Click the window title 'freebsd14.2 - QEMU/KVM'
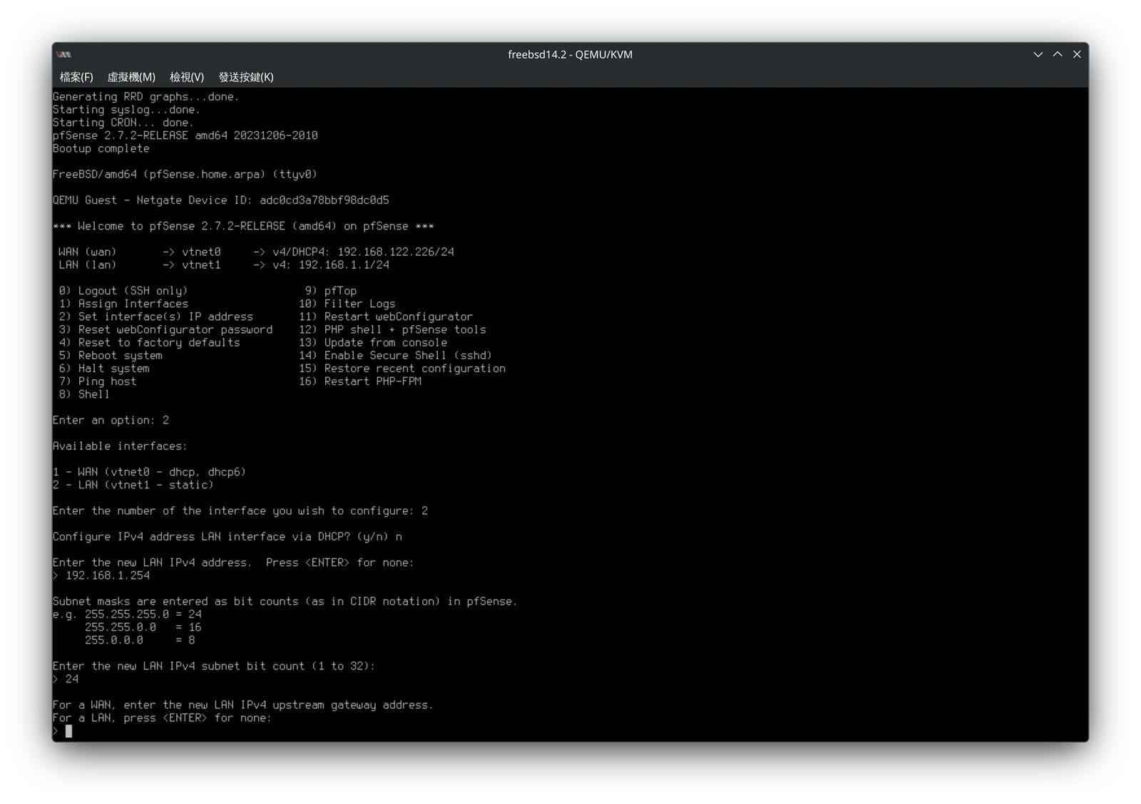 point(570,54)
